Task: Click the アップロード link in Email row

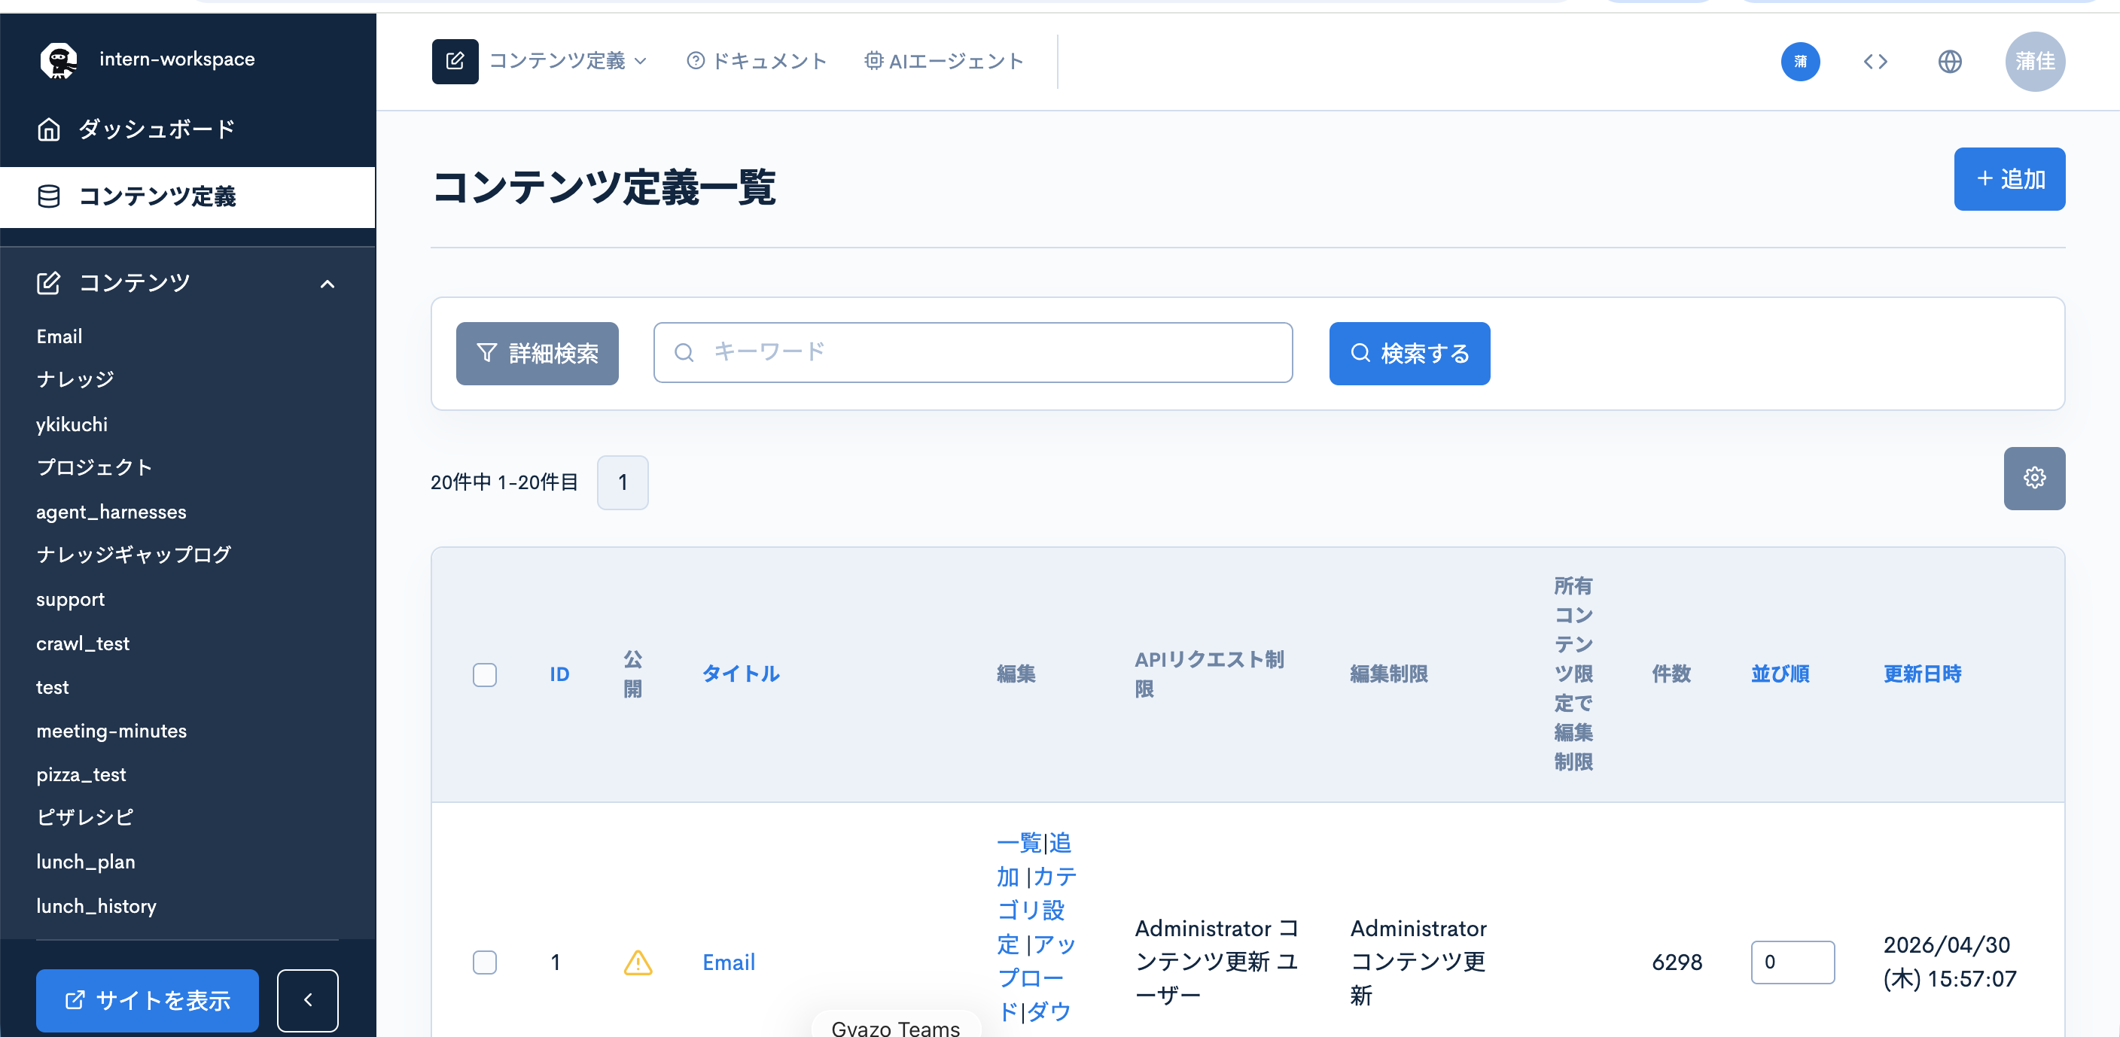Action: pos(1036,978)
